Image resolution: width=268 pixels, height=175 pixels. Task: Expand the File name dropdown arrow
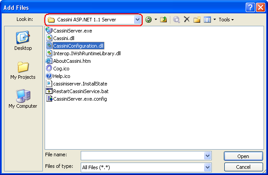(207, 156)
